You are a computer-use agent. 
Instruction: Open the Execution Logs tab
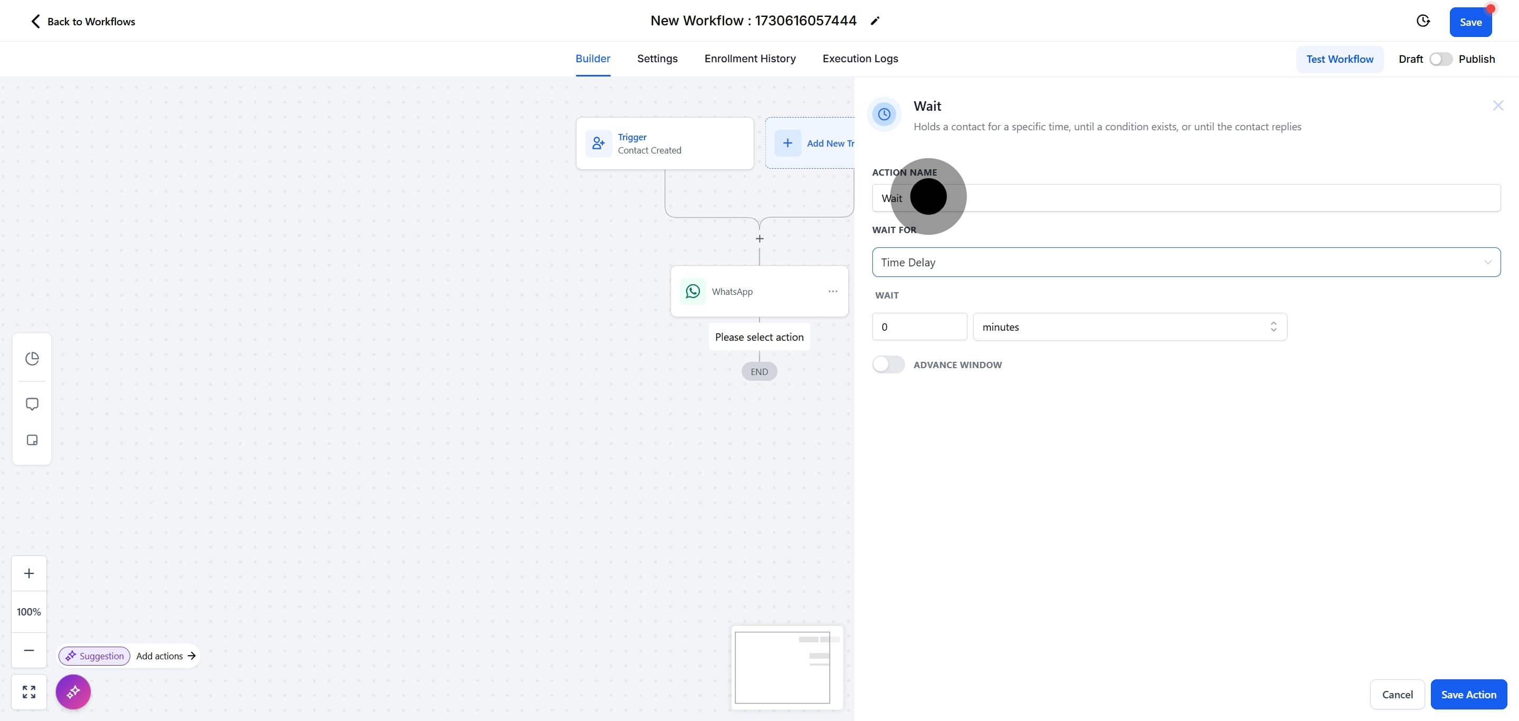click(860, 59)
